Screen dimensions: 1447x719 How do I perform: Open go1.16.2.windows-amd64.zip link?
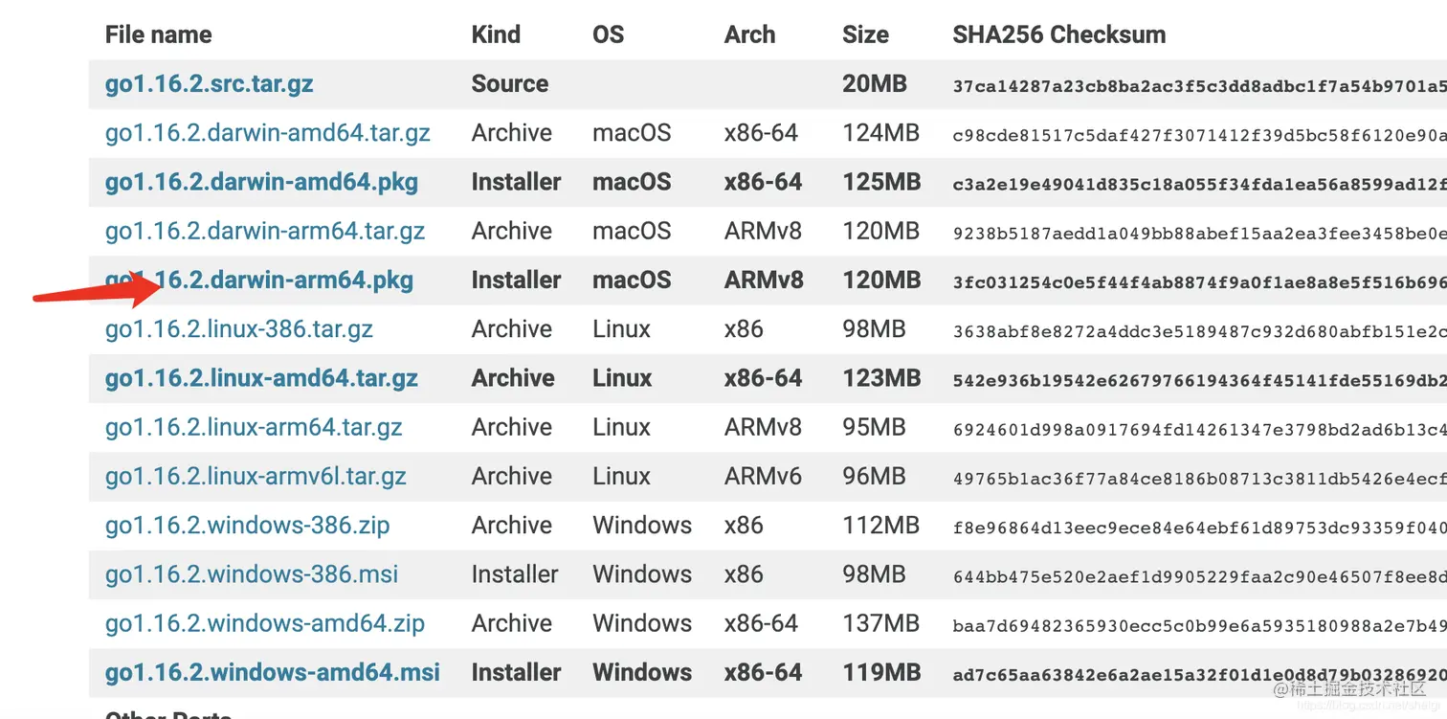[264, 623]
